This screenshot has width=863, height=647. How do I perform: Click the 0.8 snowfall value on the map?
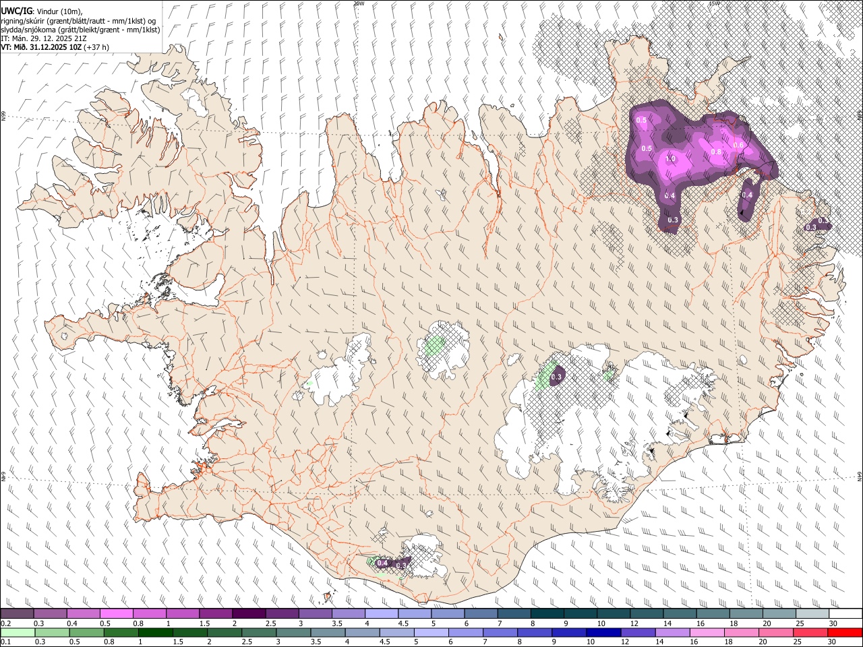pos(716,152)
